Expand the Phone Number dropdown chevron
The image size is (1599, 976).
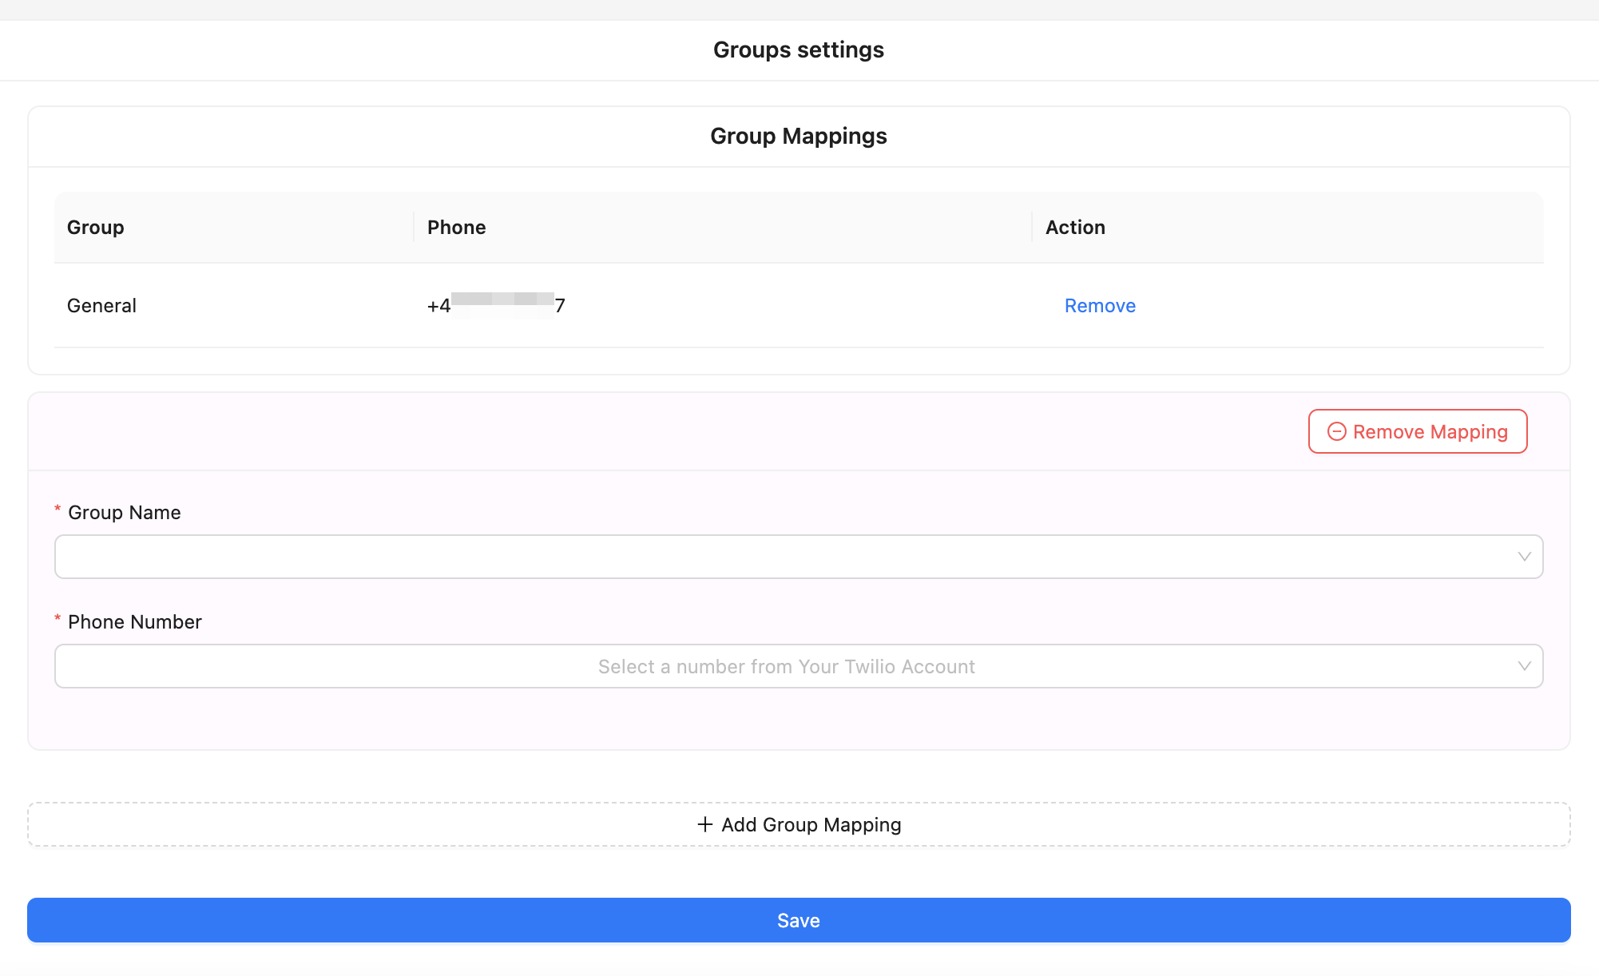coord(1524,666)
